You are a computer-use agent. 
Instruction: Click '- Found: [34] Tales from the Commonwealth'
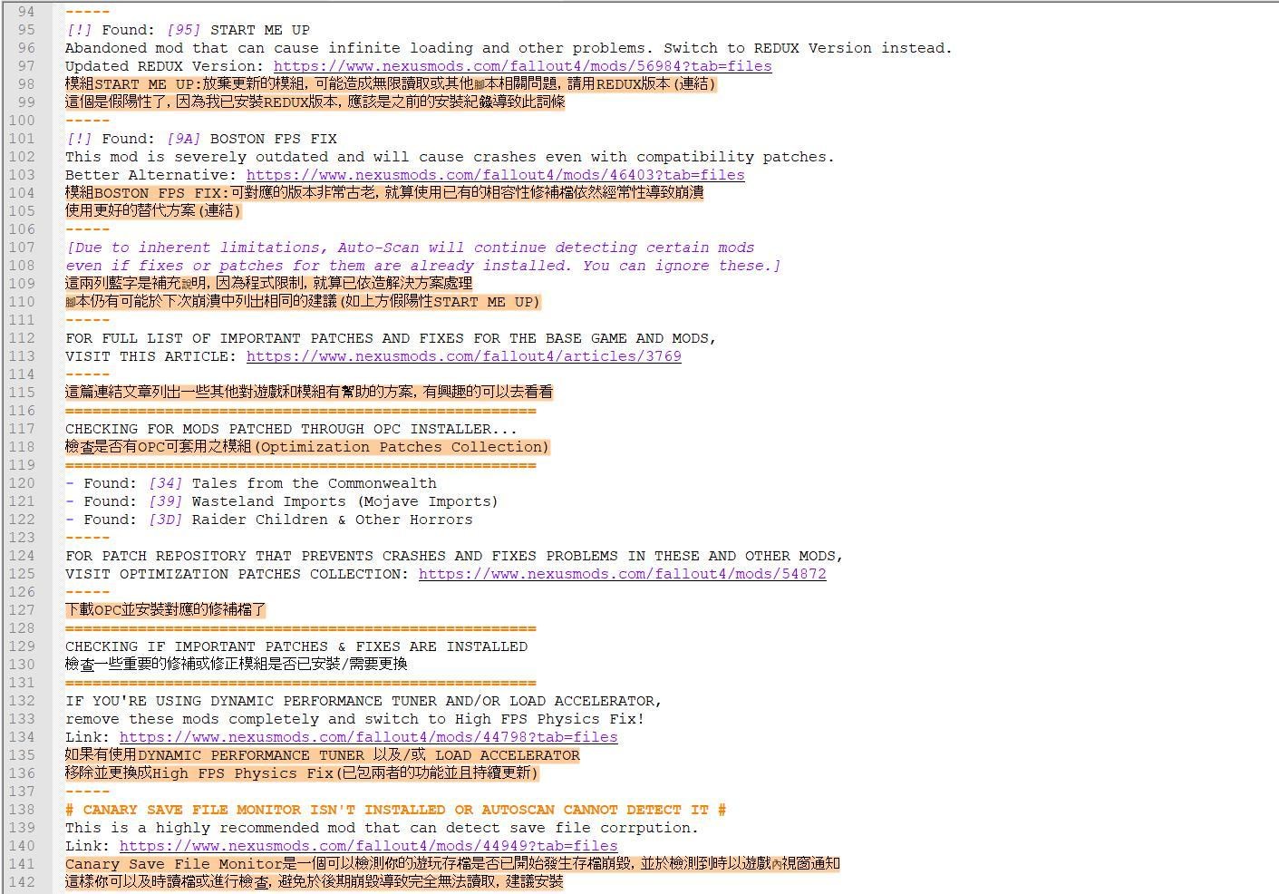click(x=251, y=483)
